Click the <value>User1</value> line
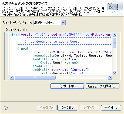The image size is (124, 114). click(59, 63)
